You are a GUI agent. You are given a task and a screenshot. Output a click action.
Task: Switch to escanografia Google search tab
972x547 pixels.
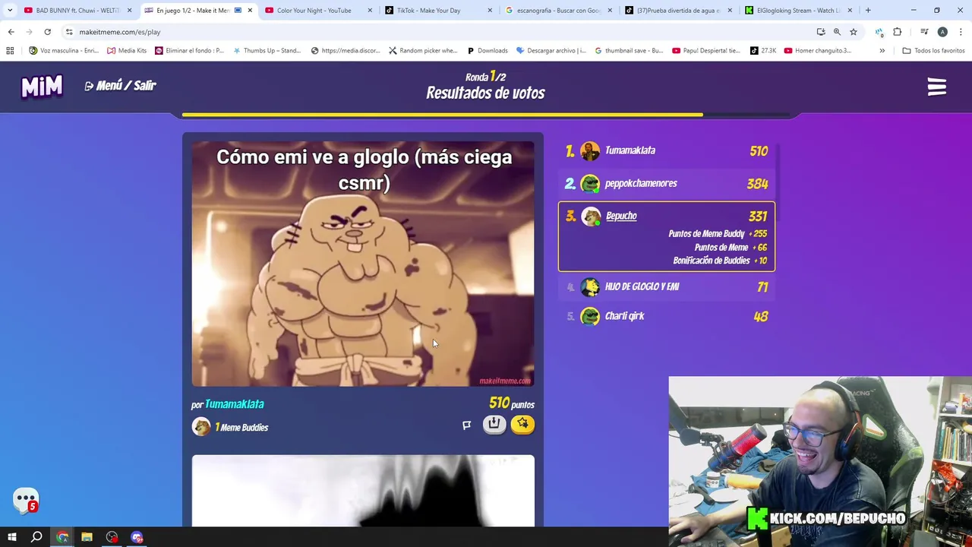click(x=558, y=11)
